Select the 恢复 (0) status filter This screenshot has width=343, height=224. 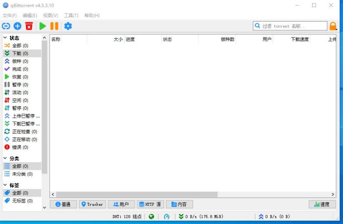[22, 77]
